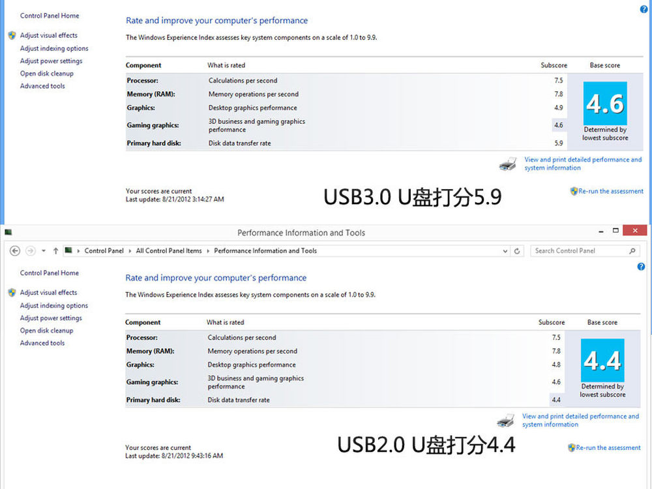Click highlighted Gaming graphics subscore in upper window
Image resolution: width=652 pixels, height=489 pixels.
[x=559, y=125]
